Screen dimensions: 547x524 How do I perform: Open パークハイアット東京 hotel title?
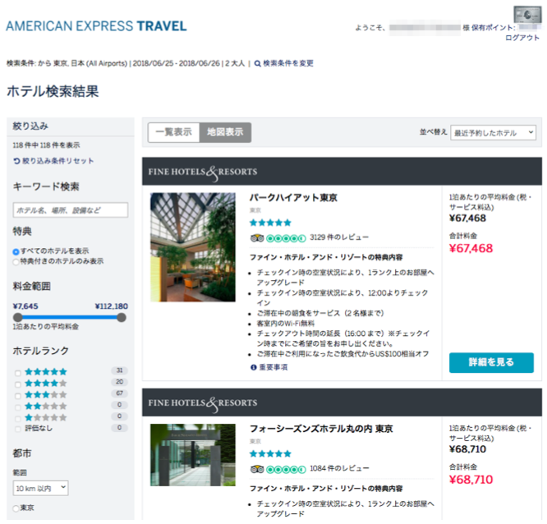[x=293, y=198]
